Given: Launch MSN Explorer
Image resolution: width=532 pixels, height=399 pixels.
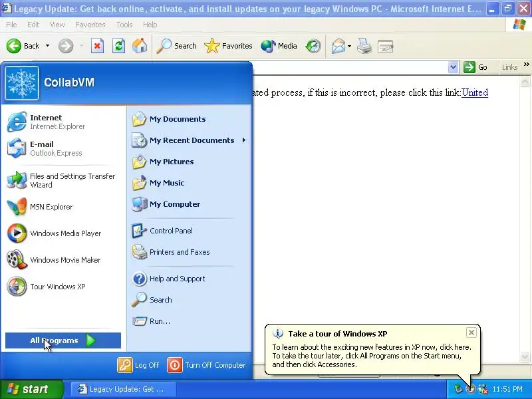Looking at the screenshot, I should point(63,207).
